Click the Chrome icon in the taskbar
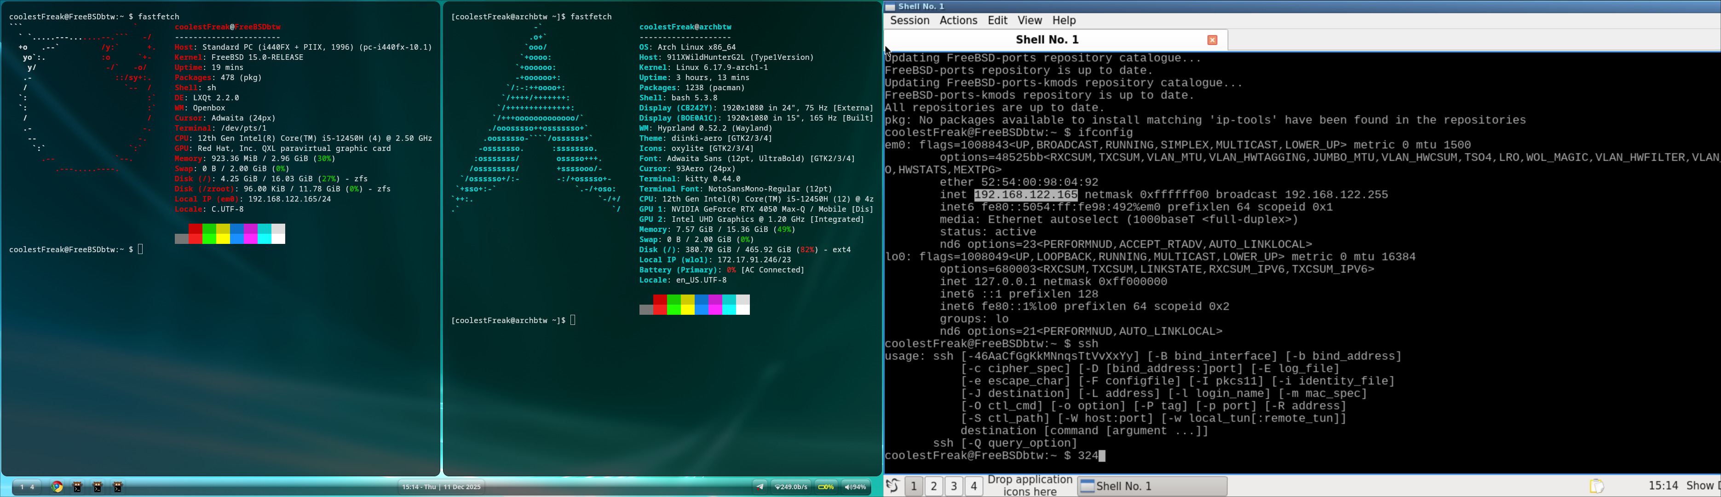 click(58, 487)
